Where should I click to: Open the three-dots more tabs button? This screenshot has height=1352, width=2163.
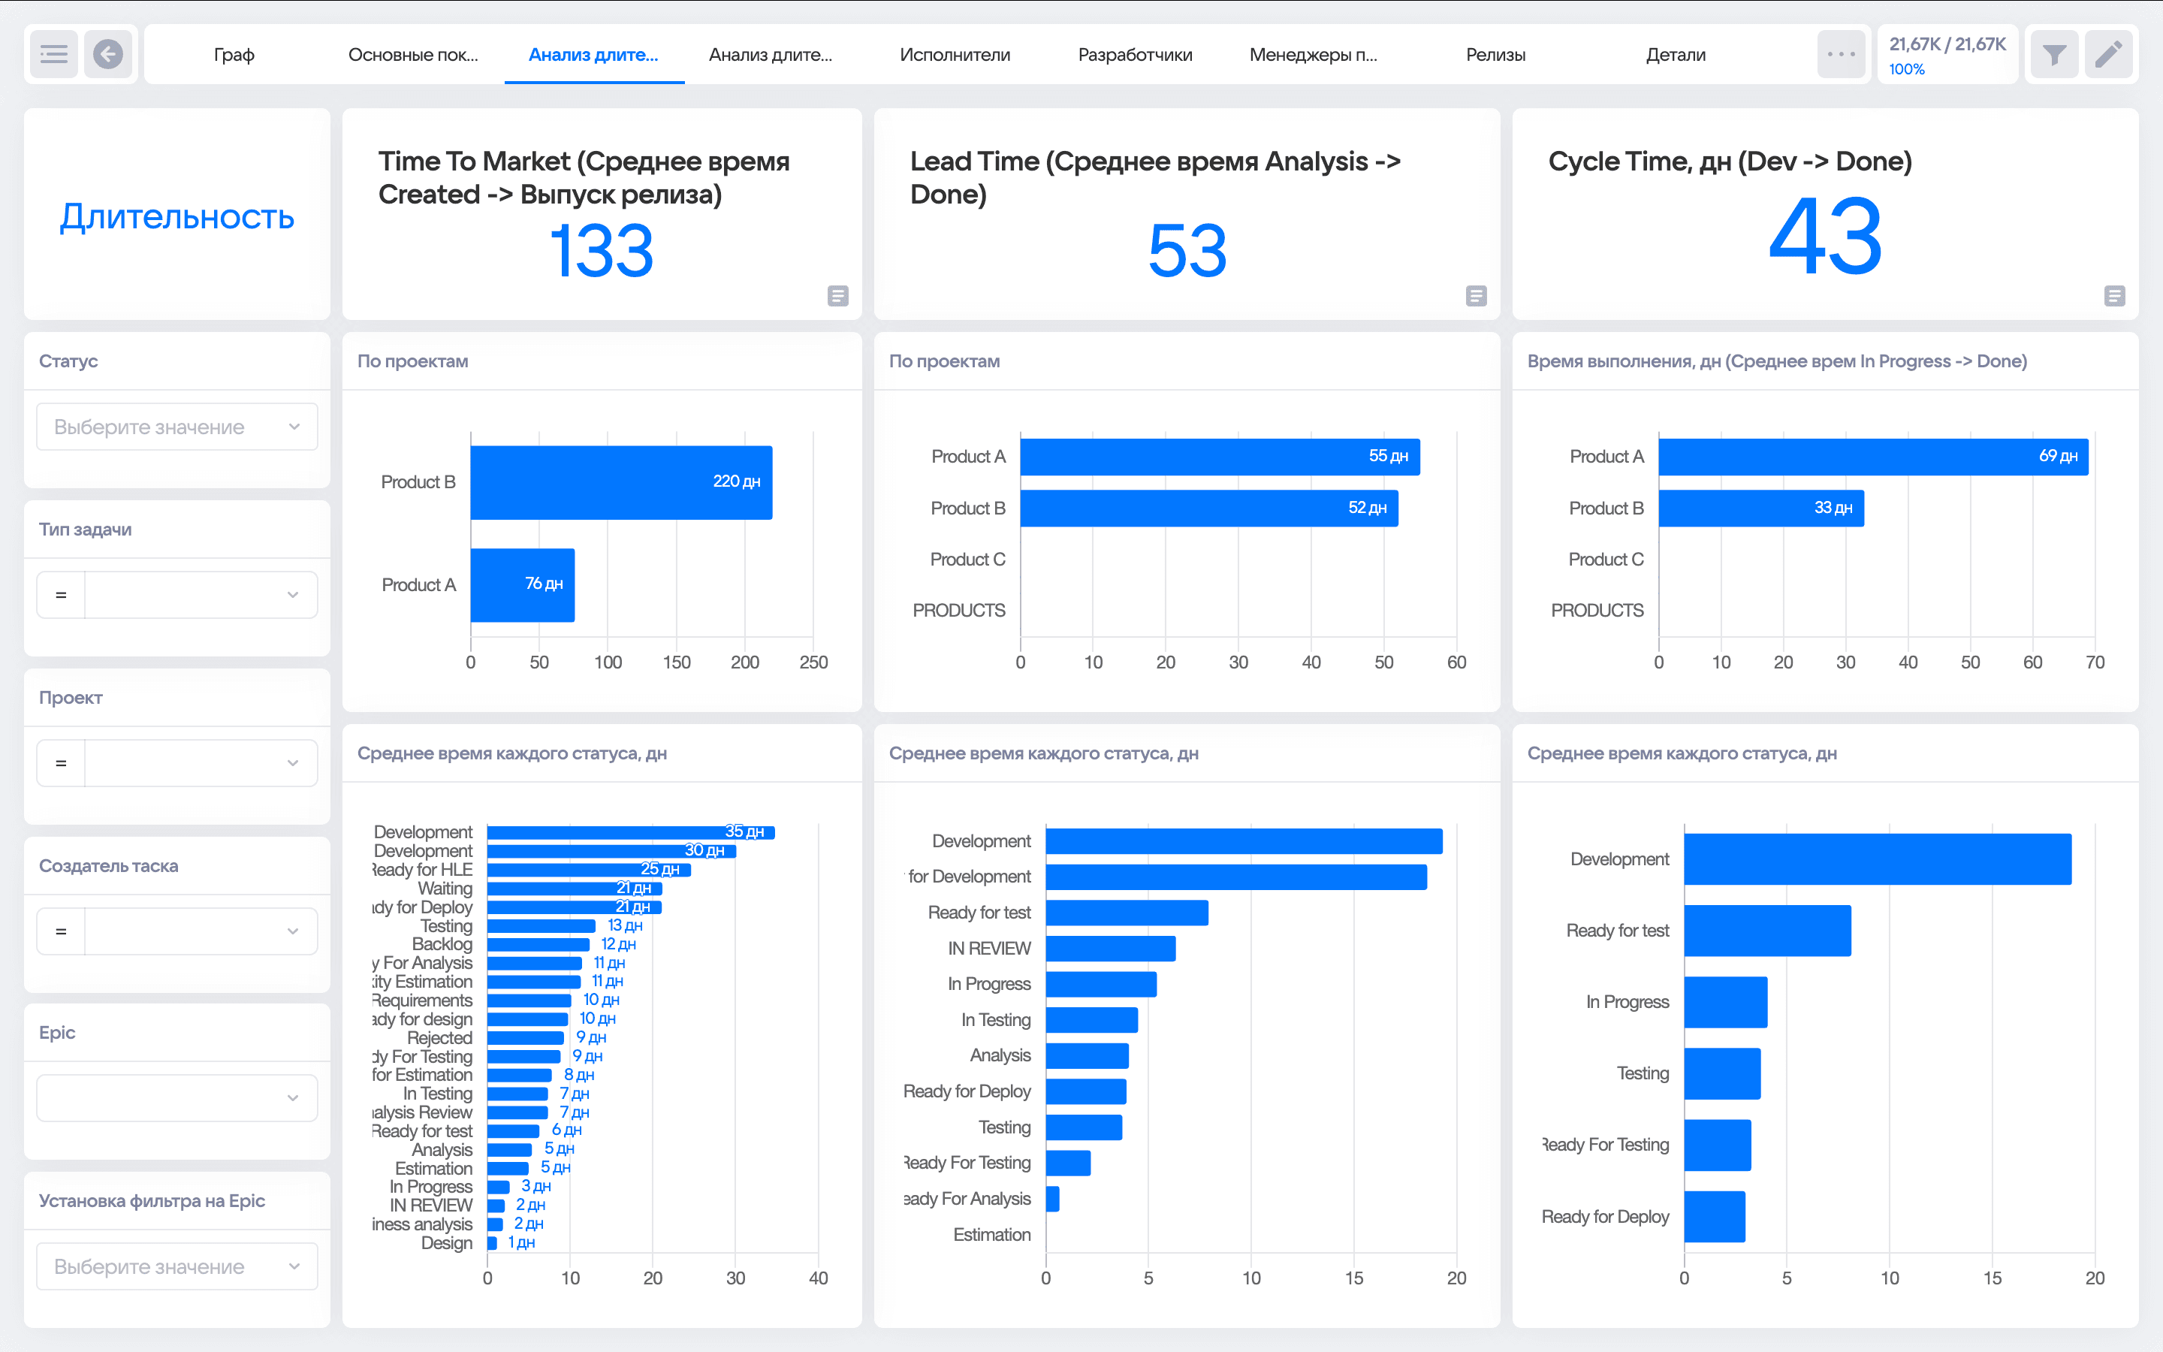(1840, 55)
